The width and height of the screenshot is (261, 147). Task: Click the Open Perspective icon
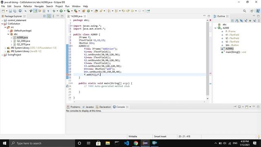point(252,11)
